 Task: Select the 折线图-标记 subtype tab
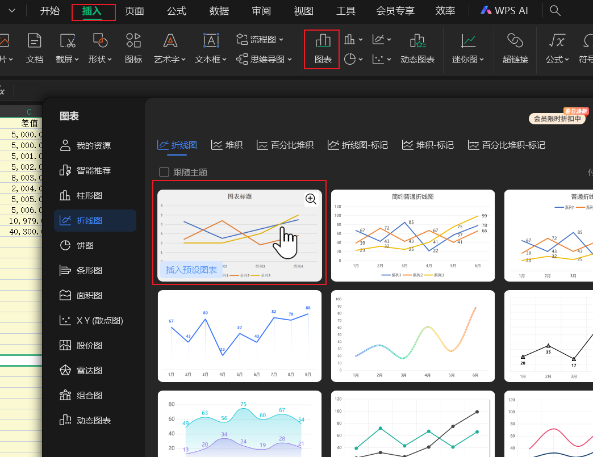point(358,145)
